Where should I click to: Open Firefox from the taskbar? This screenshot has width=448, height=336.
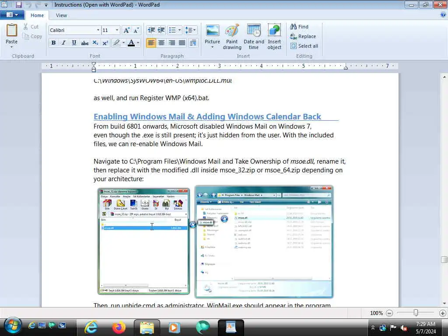click(119, 327)
